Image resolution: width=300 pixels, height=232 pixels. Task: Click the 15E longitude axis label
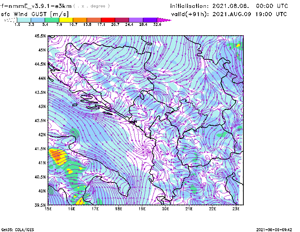coord(48,209)
